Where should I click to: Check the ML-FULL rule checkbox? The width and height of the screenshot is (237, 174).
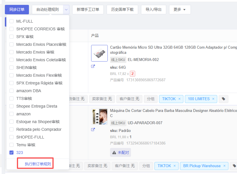click(11, 21)
